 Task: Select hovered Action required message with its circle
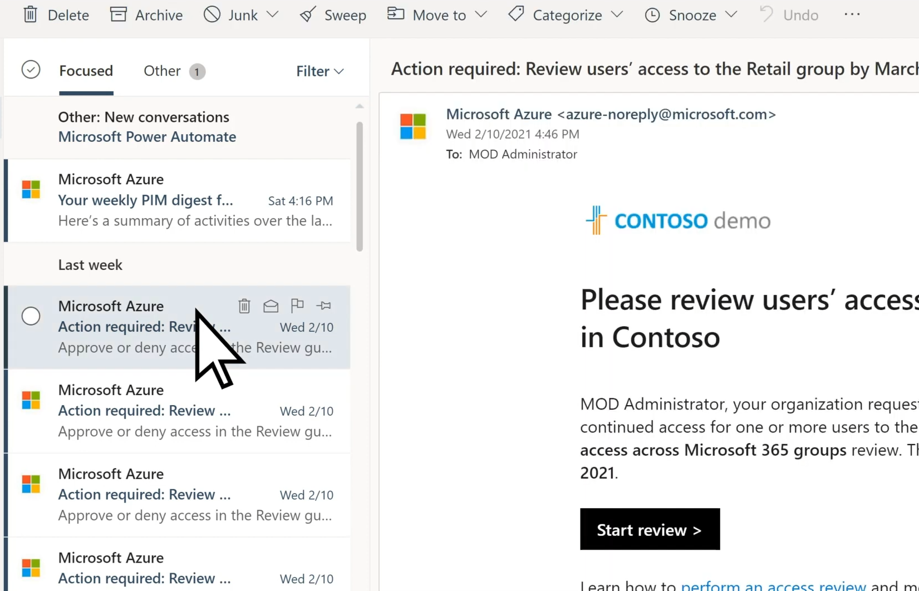coord(31,316)
